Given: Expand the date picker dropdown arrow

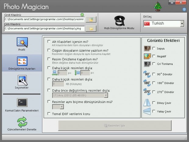Looking at the screenshot, I should 106,95.
